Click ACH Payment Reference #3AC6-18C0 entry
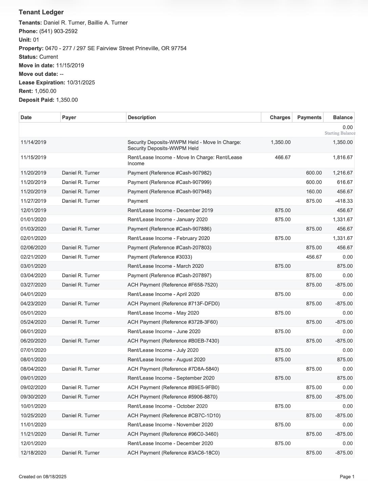Screen dimensions: 368x481 (x=173, y=453)
